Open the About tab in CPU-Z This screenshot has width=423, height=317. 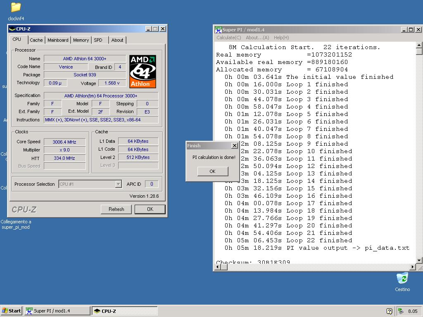pyautogui.click(x=117, y=40)
